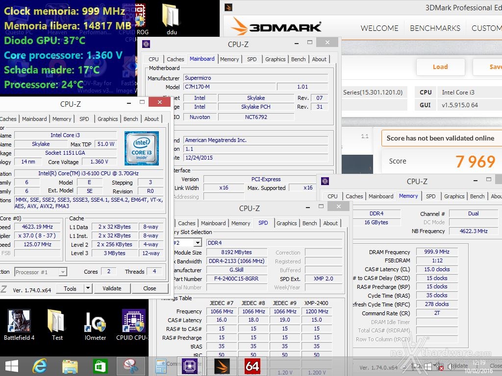Click the FSB:DRAM ratio 1:12 value
Viewport: 502px width, 376px height.
[437, 260]
